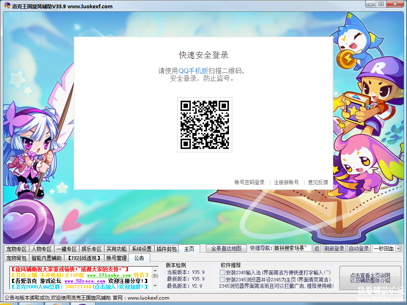Screen dimensions: 407x305
Task: Click the login QR code image
Action: pyautogui.click(x=205, y=125)
